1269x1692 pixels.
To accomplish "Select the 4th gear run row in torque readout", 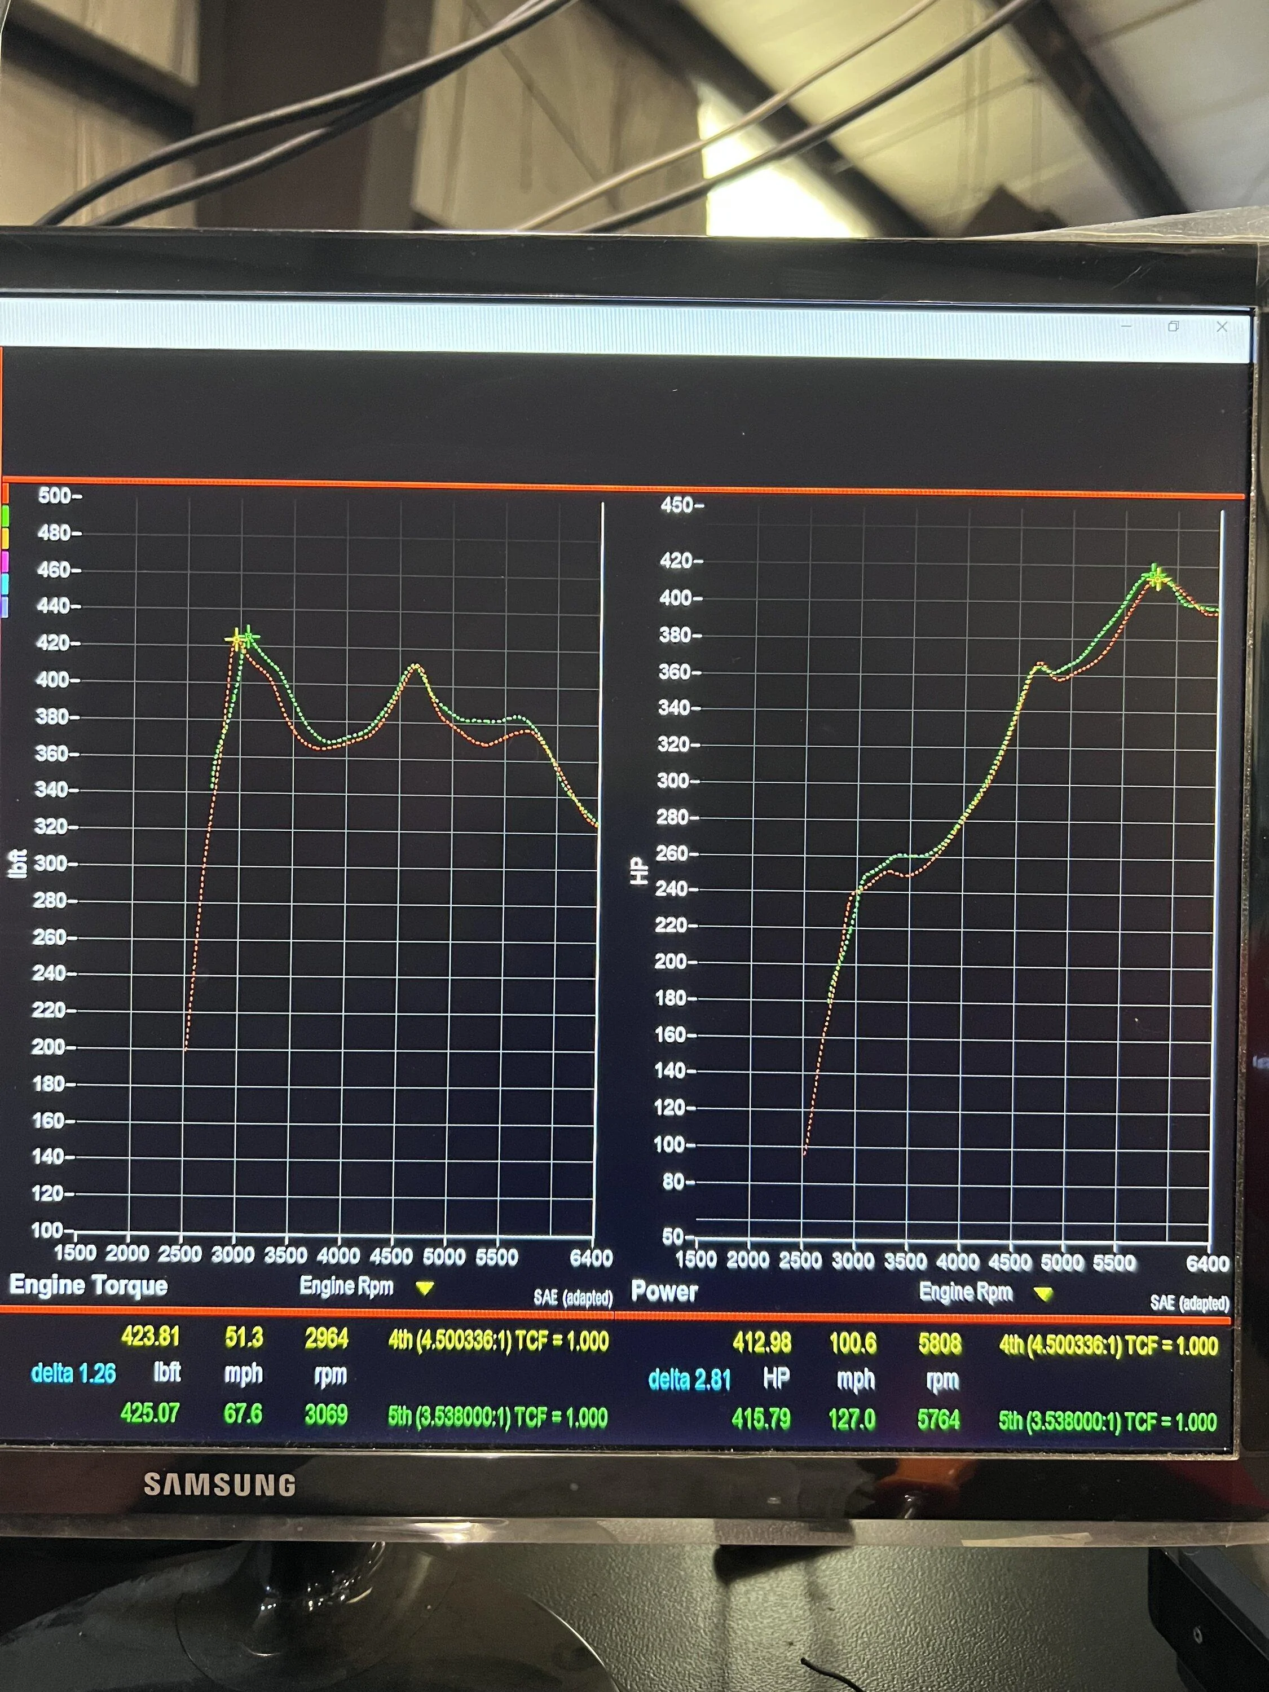I will [364, 1338].
